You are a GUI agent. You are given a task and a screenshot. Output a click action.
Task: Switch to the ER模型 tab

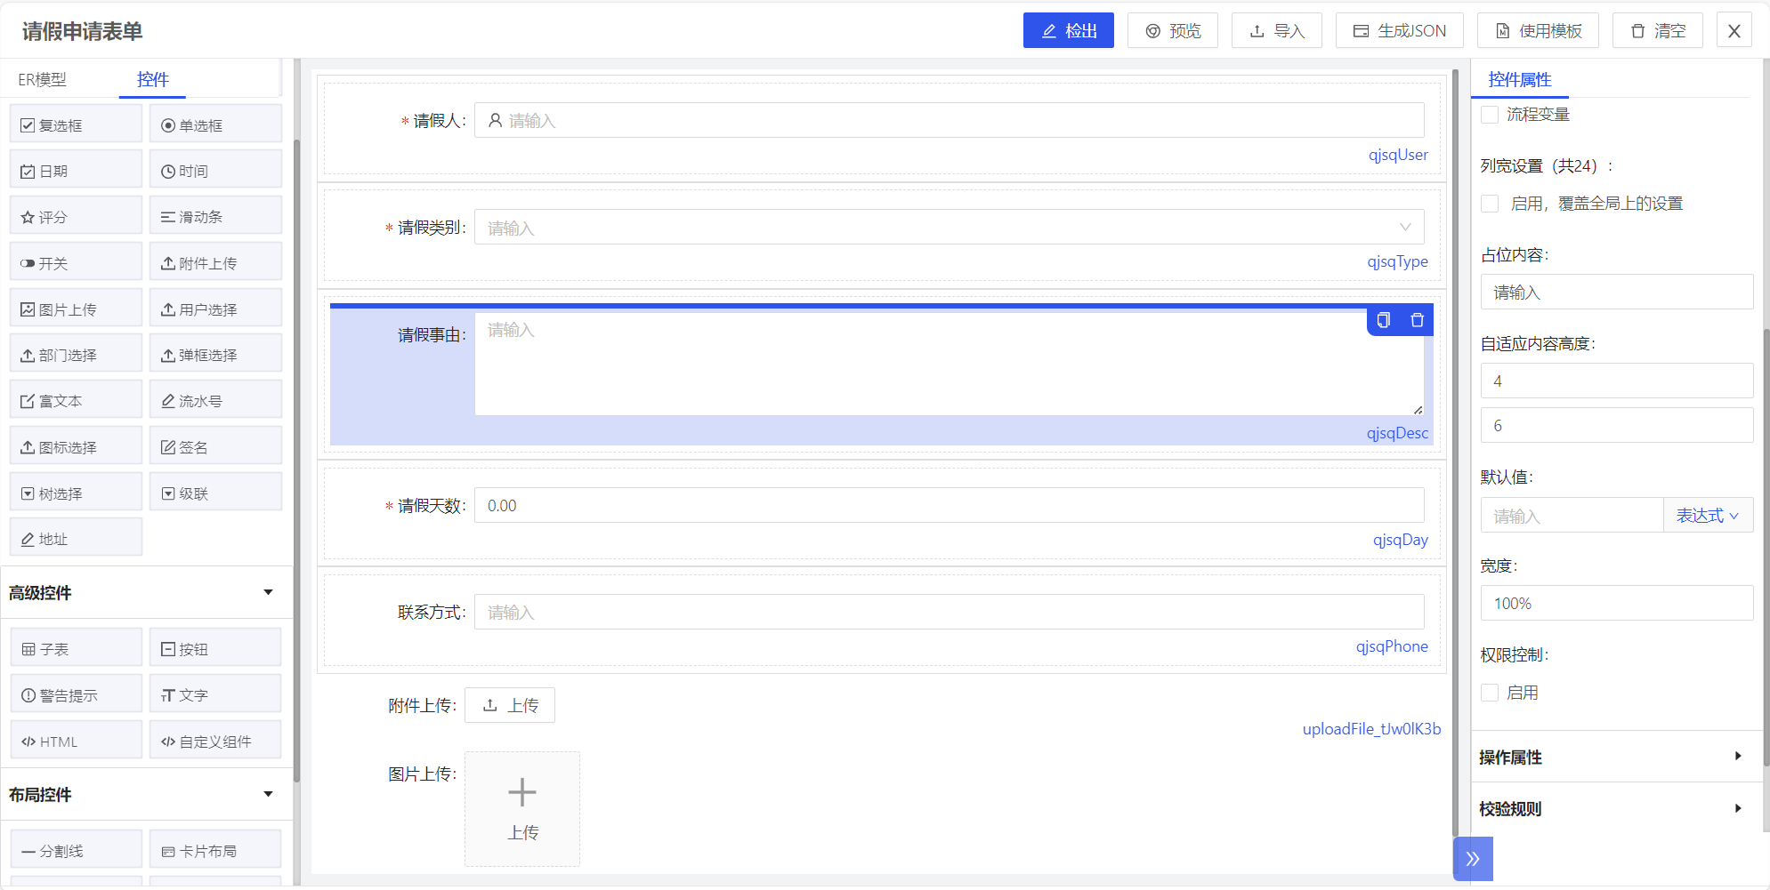[42, 80]
